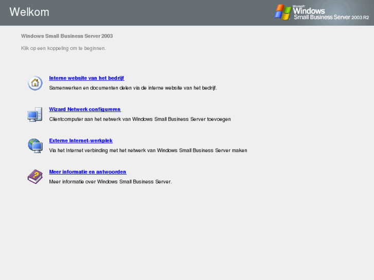
Task: Click the 'Via het Internet verbinding' description
Action: (x=148, y=151)
